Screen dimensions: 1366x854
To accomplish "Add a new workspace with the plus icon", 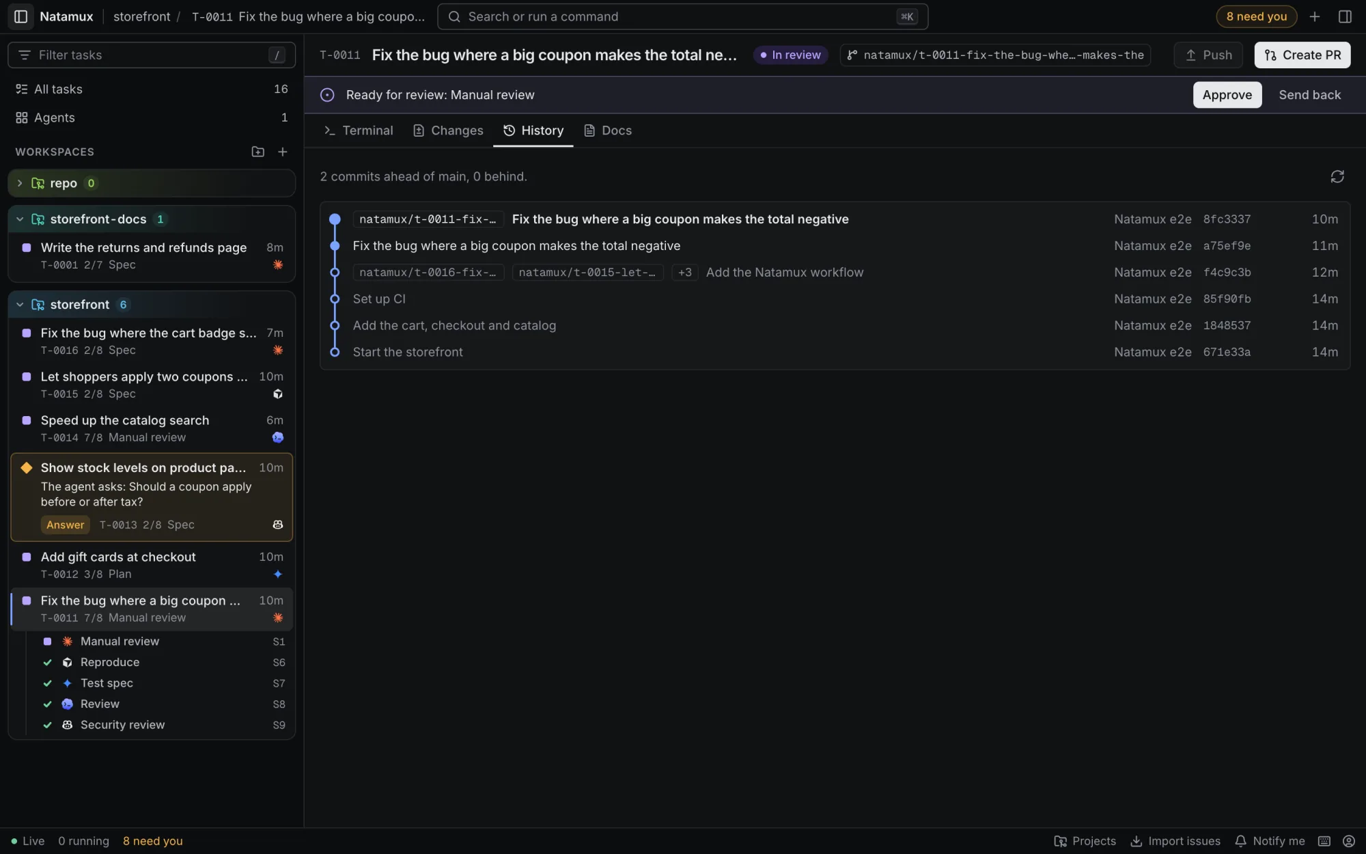I will 283,152.
